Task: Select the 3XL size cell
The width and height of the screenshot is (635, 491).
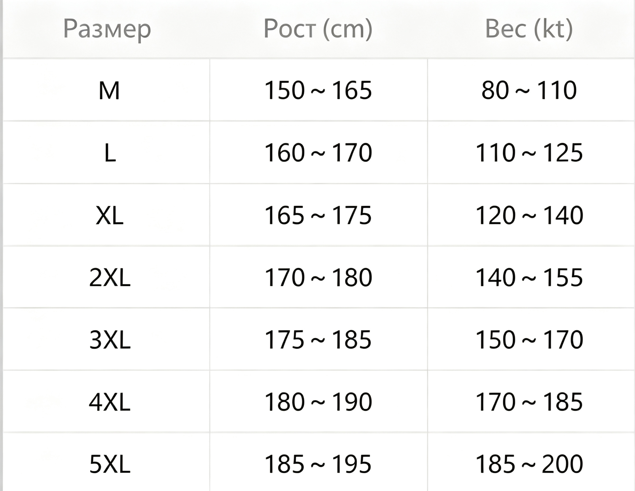Action: tap(106, 339)
